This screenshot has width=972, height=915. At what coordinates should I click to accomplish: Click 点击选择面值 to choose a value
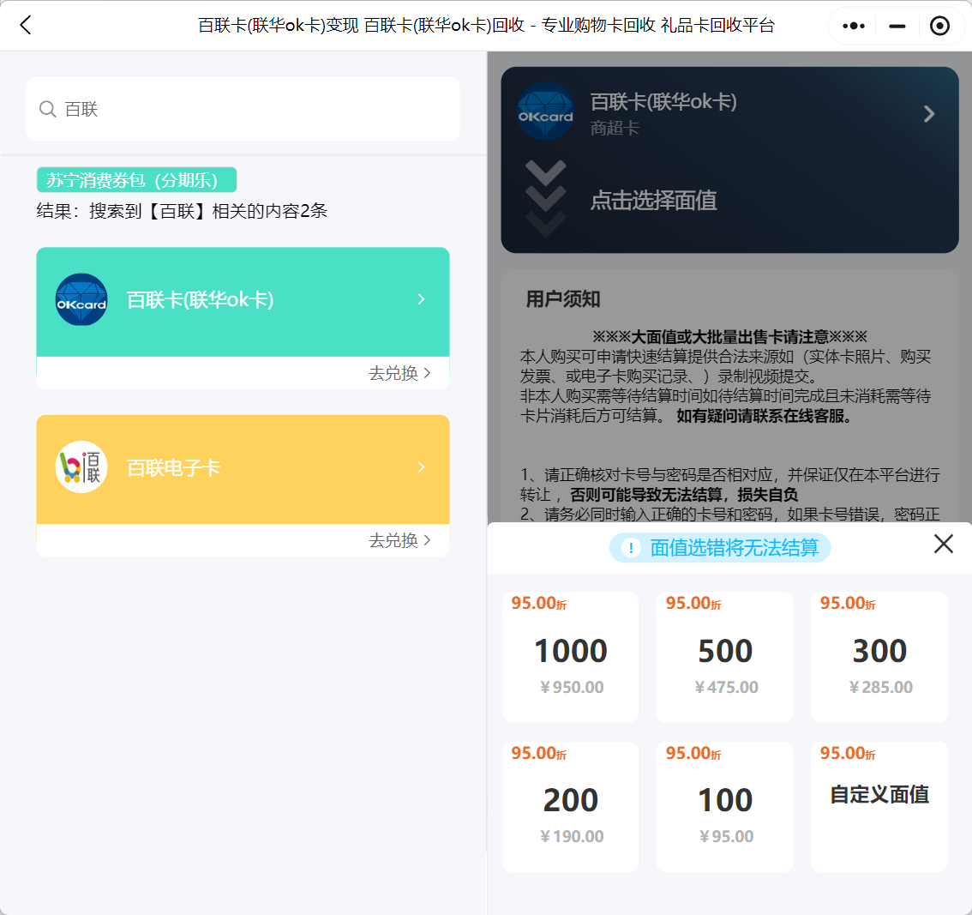pyautogui.click(x=653, y=201)
